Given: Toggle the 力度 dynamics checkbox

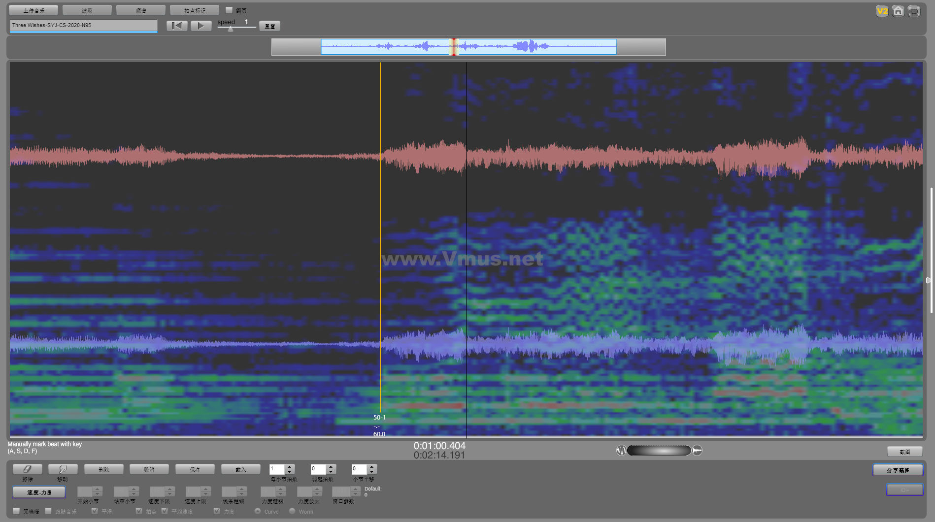Looking at the screenshot, I should tap(217, 511).
